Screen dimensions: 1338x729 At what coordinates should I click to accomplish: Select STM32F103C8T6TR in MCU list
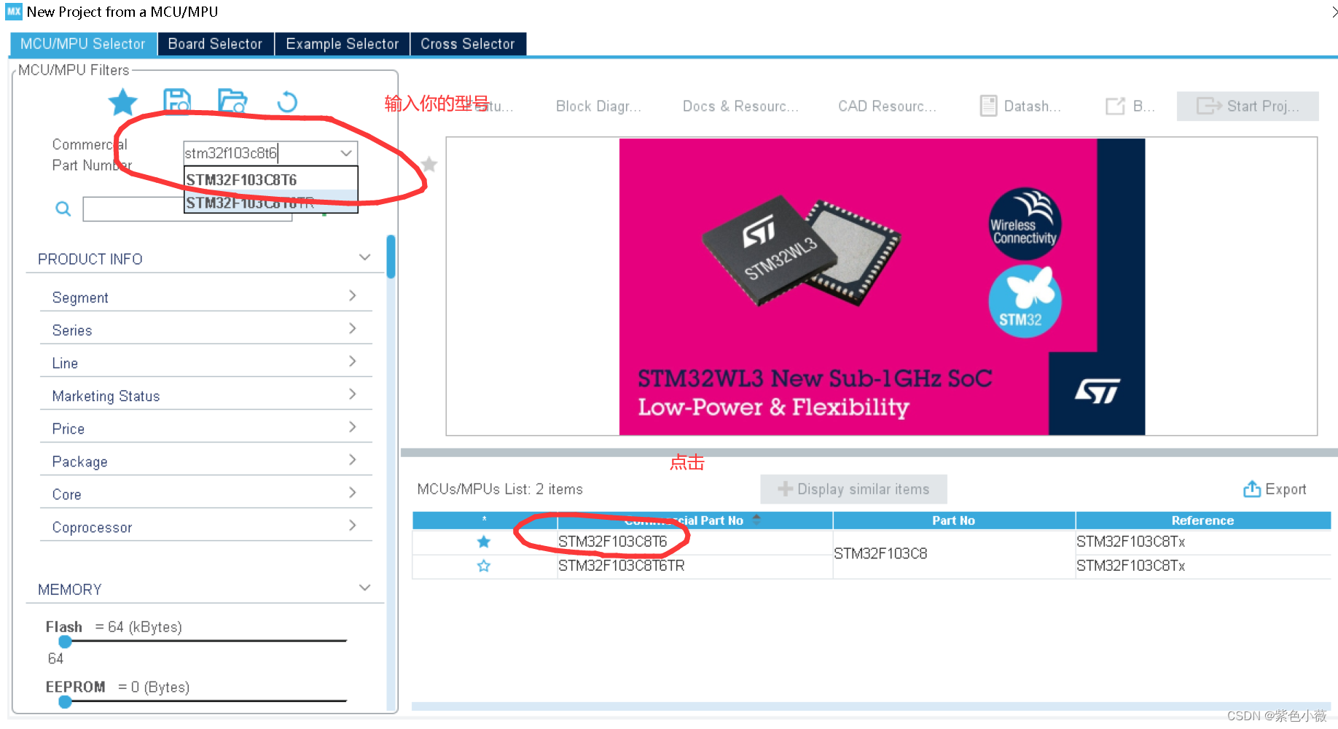point(622,566)
